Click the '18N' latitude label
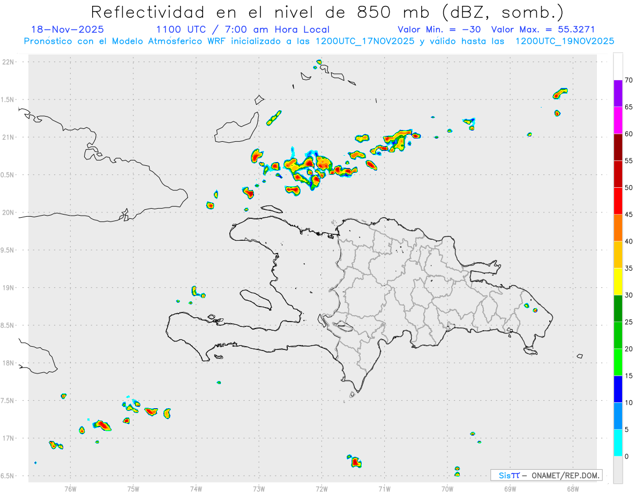Viewport: 643px width, 496px height. [9, 363]
